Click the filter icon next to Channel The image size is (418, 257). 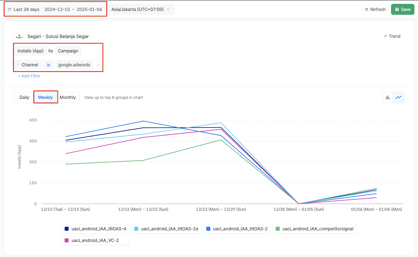click(x=18, y=65)
